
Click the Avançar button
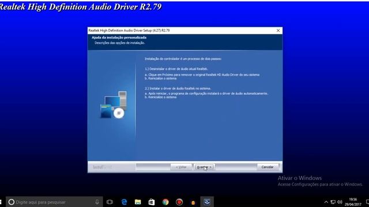(204, 167)
